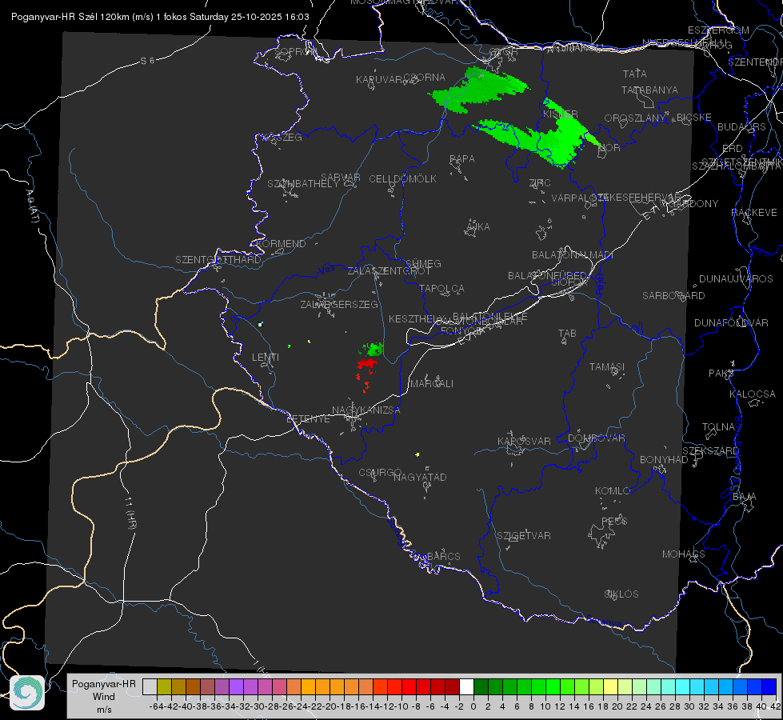Click the legend caption Poganyvar-HR Wind m/s
Screen dimensions: 783x720
pos(104,696)
